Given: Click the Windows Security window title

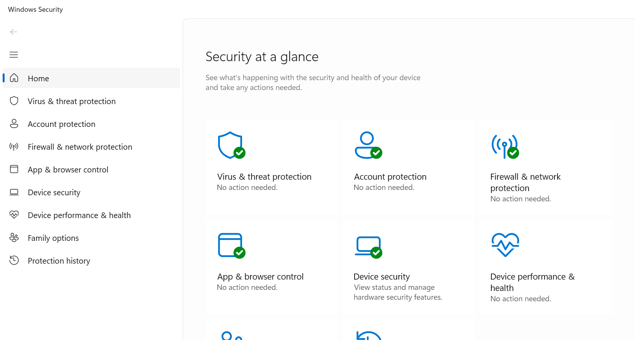Looking at the screenshot, I should [35, 9].
